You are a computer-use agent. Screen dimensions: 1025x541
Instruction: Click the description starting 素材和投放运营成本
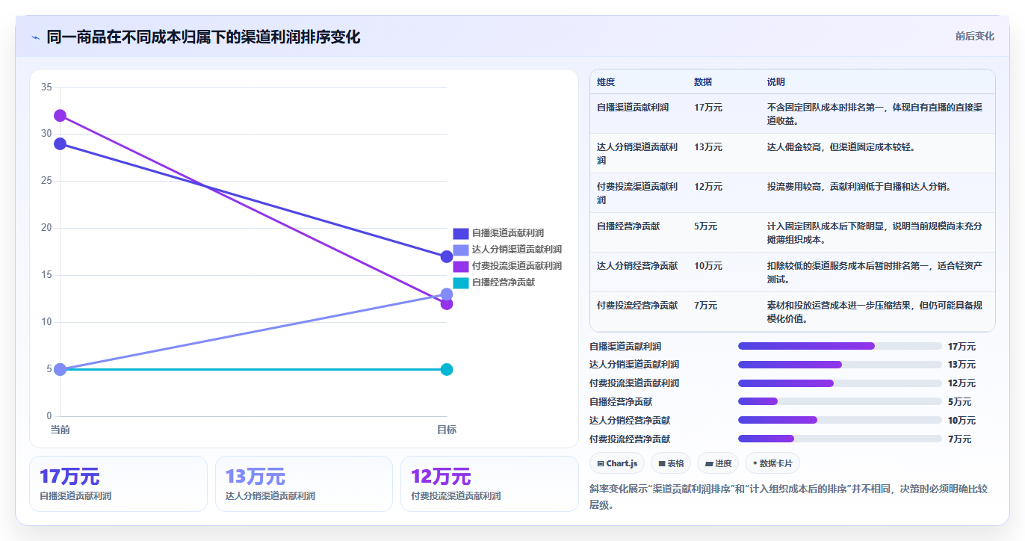coord(875,312)
